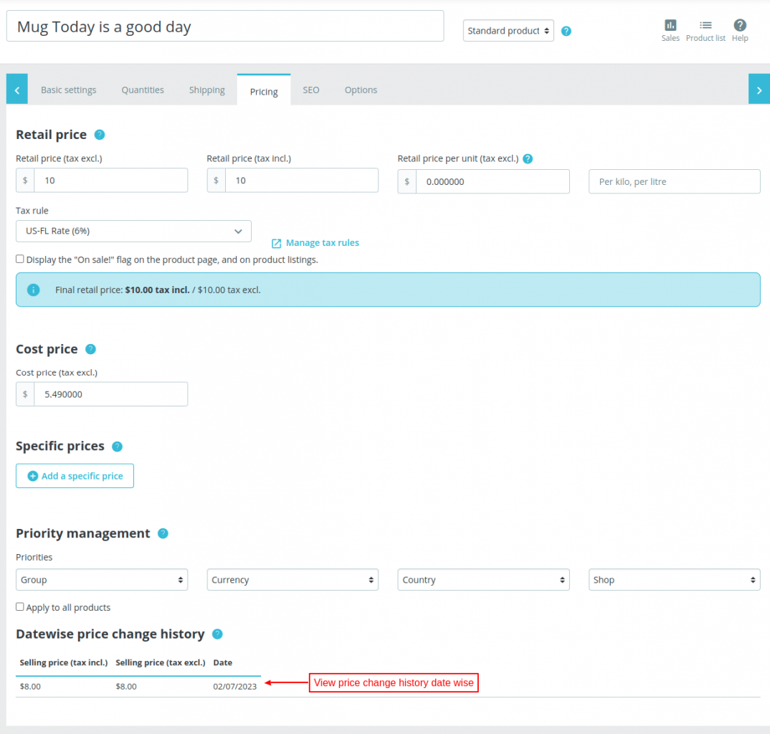Click the Final retail price text
This screenshot has height=734, width=770.
[x=158, y=290]
